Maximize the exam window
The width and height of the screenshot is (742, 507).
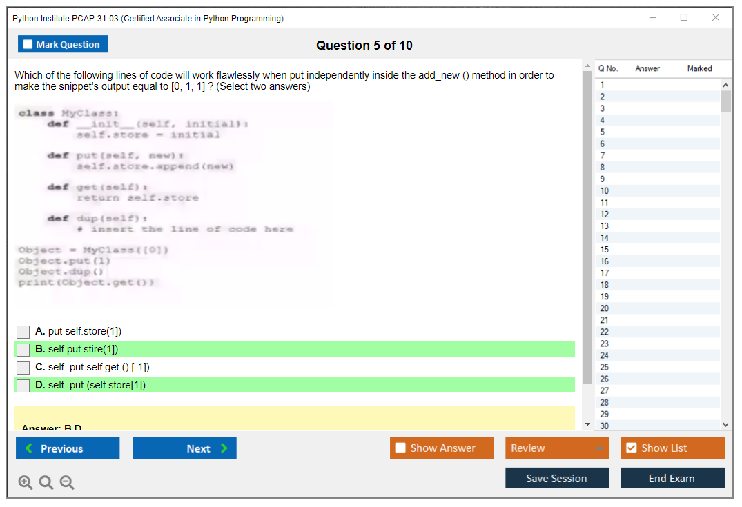[684, 18]
